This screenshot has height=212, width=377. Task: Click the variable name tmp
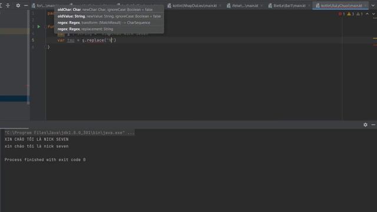[71, 40]
